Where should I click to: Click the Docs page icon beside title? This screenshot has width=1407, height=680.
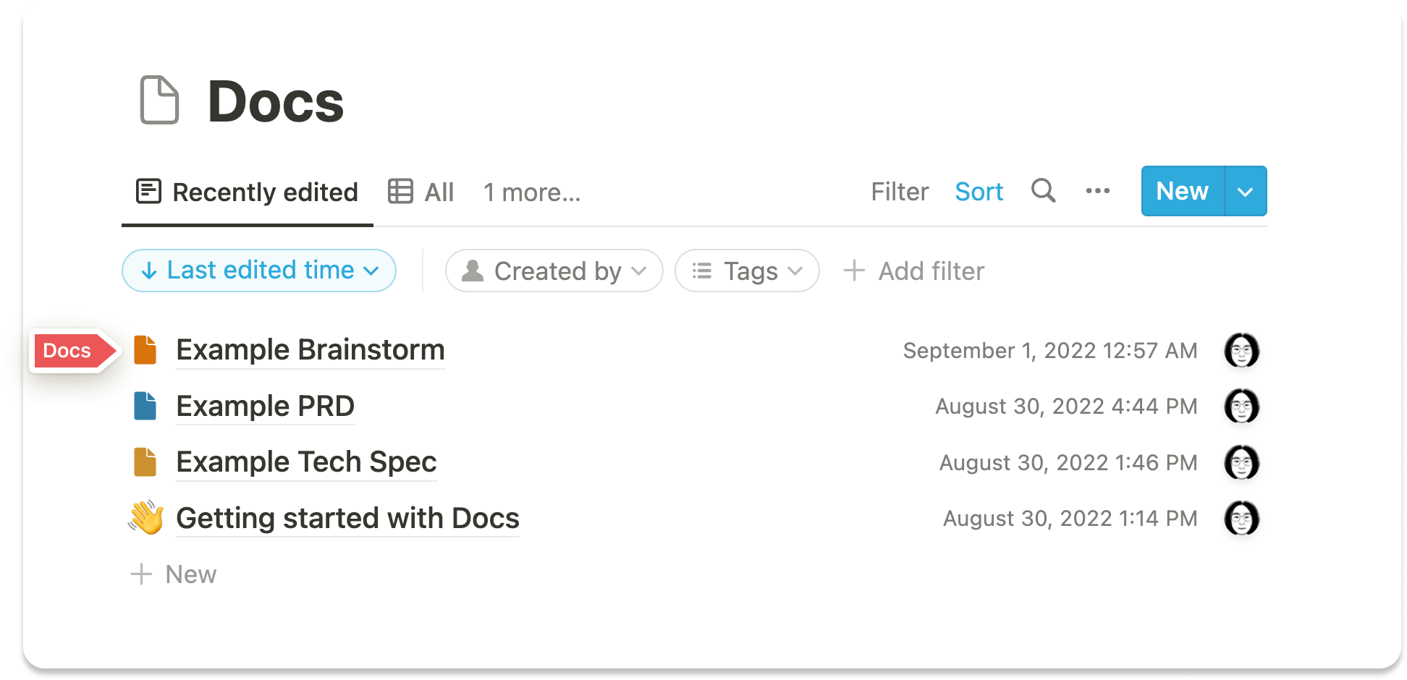(x=159, y=100)
